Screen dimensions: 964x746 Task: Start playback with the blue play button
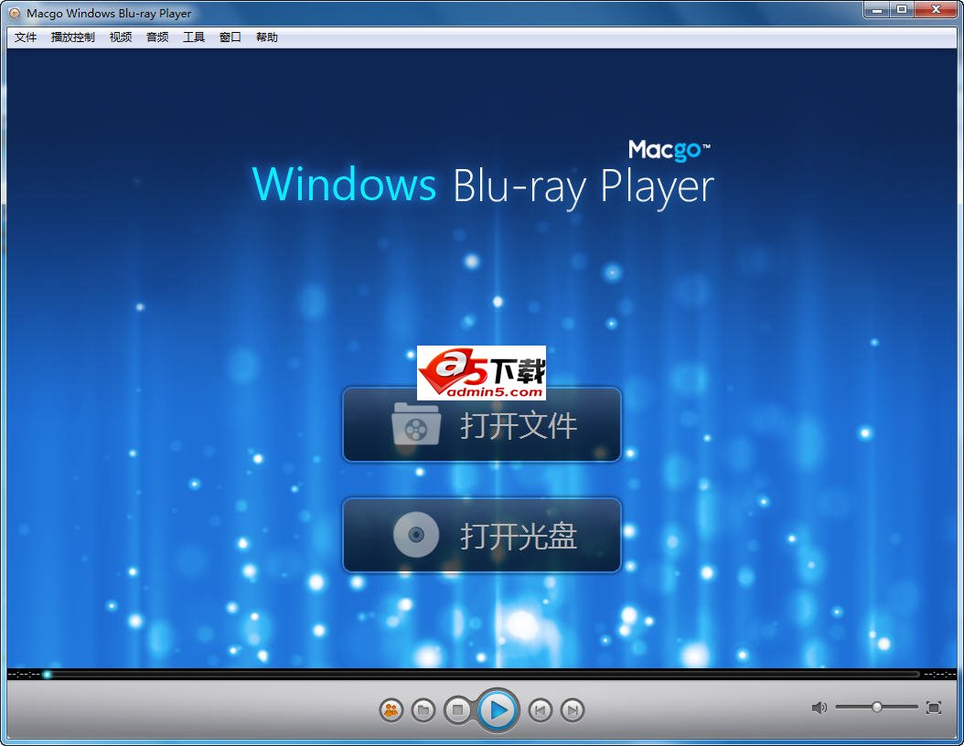(x=498, y=710)
